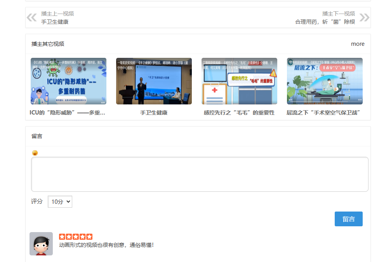Go to previous video 手卫生健康 link
The height and width of the screenshot is (262, 372).
coord(55,22)
